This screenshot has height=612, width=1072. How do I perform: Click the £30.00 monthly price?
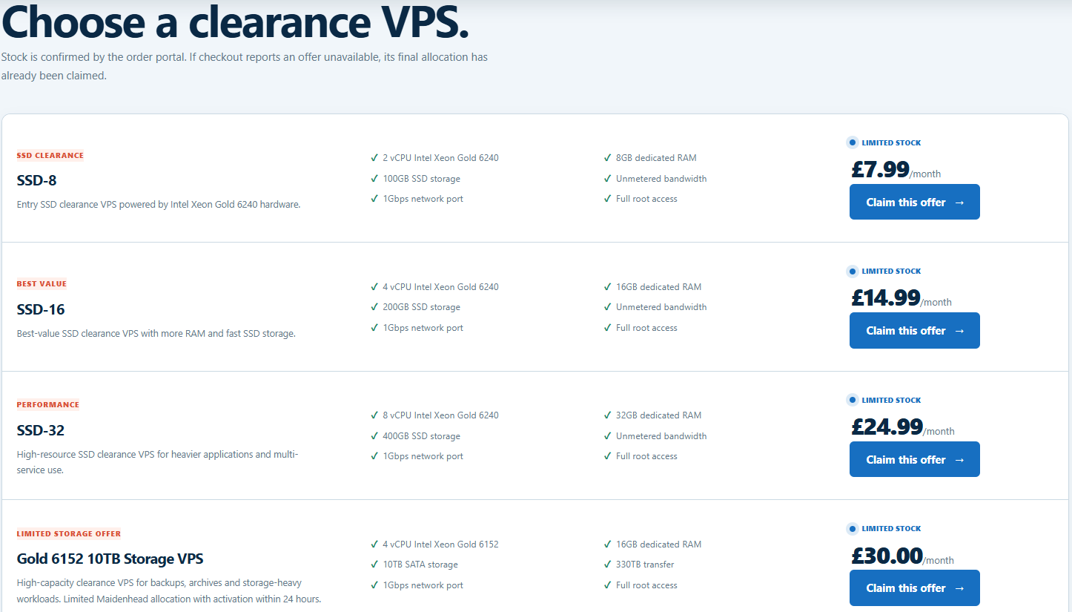pos(902,556)
